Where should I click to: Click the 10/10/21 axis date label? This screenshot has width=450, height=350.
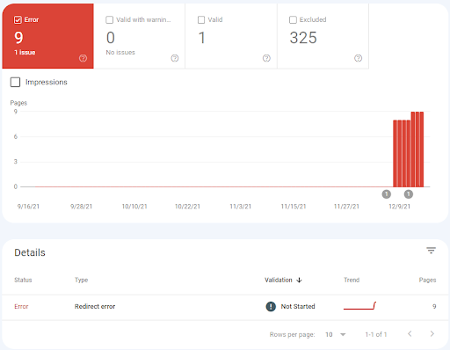point(134,207)
